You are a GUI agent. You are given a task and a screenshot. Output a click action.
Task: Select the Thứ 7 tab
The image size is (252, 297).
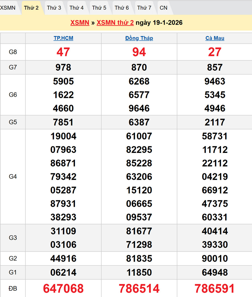(144, 8)
